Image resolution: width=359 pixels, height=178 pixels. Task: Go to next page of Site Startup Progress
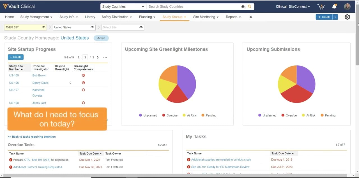[x=98, y=57]
